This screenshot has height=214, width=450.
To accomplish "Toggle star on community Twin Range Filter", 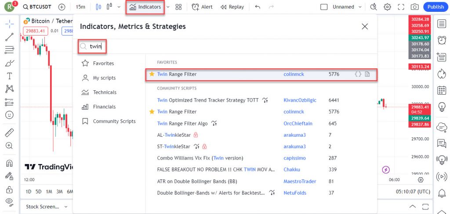I will 152,111.
